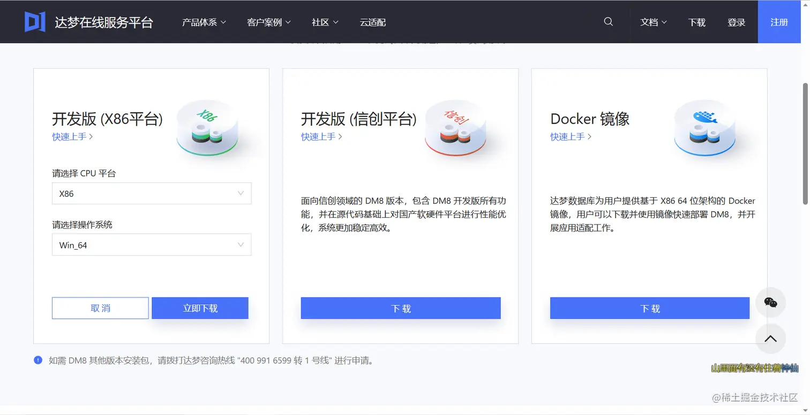The height and width of the screenshot is (415, 810).
Task: Click the 取消 button
Action: [x=100, y=308]
